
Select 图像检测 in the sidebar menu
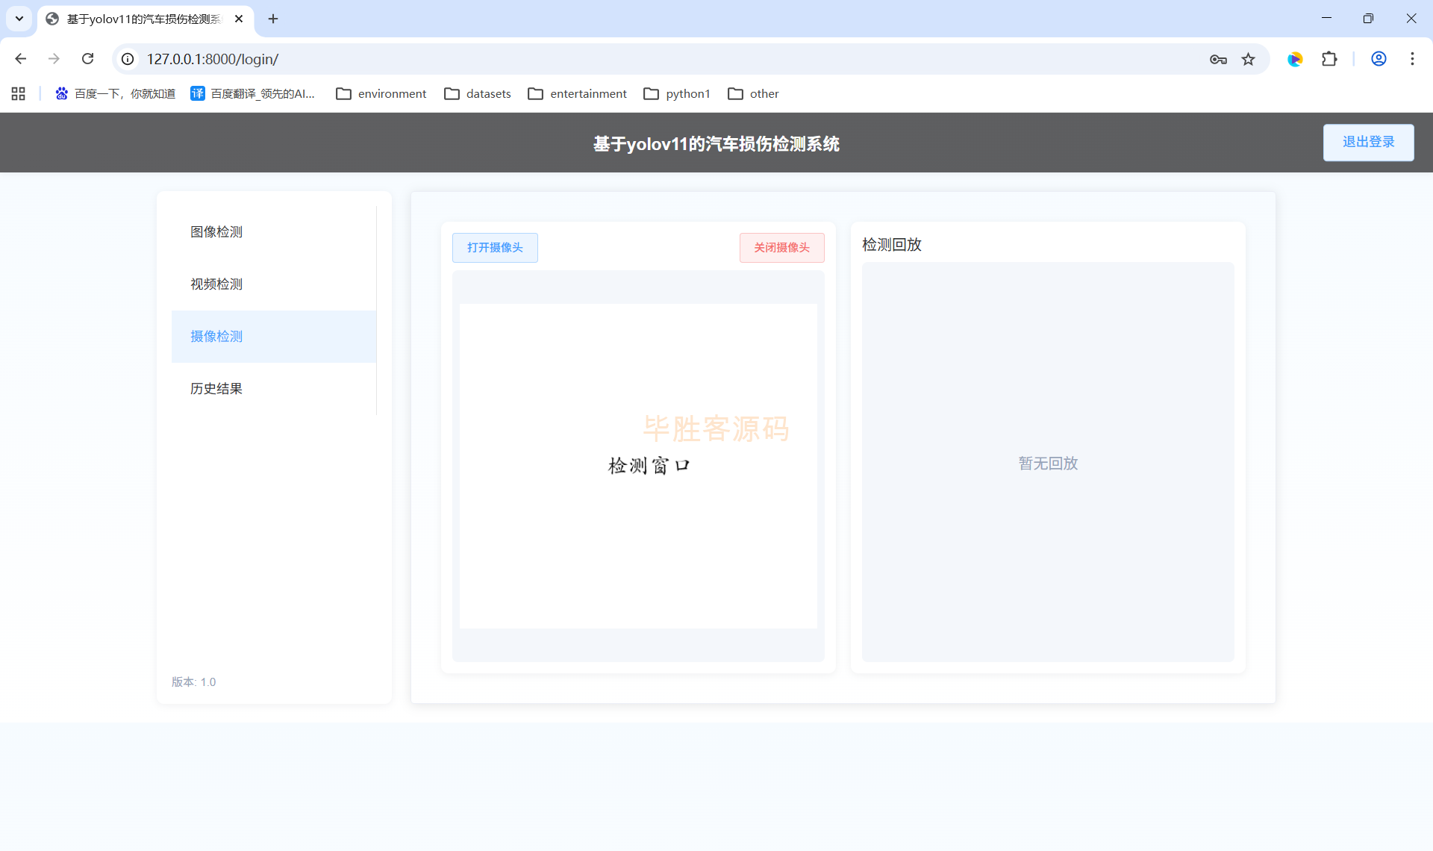click(x=216, y=232)
